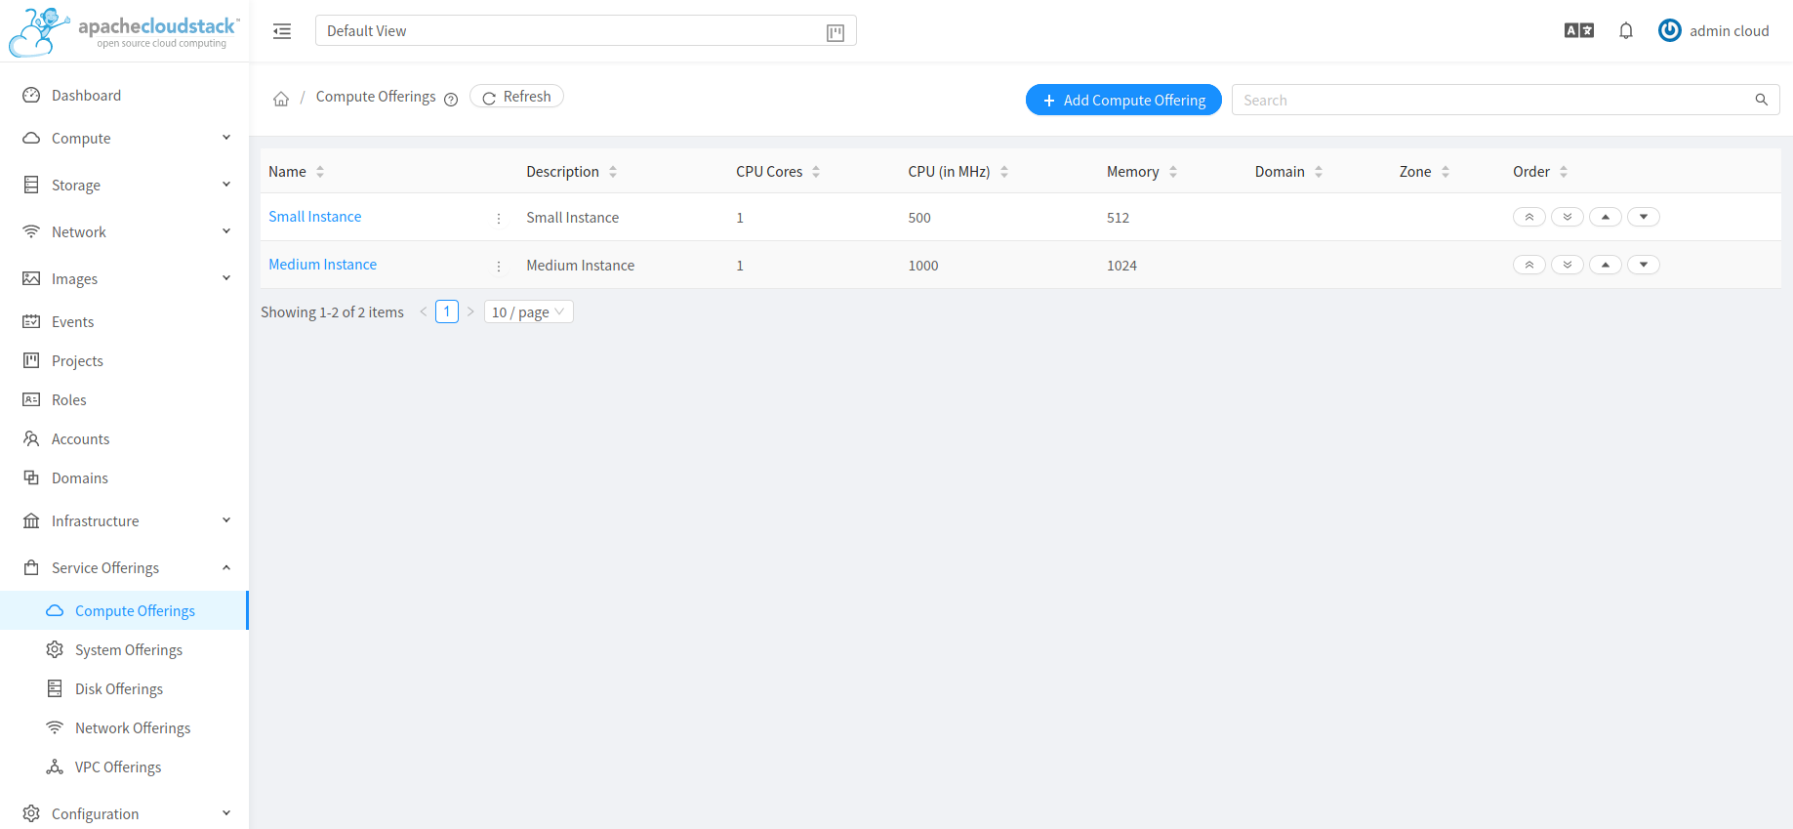
Task: Click the Add Compute Offering button
Action: tap(1122, 100)
